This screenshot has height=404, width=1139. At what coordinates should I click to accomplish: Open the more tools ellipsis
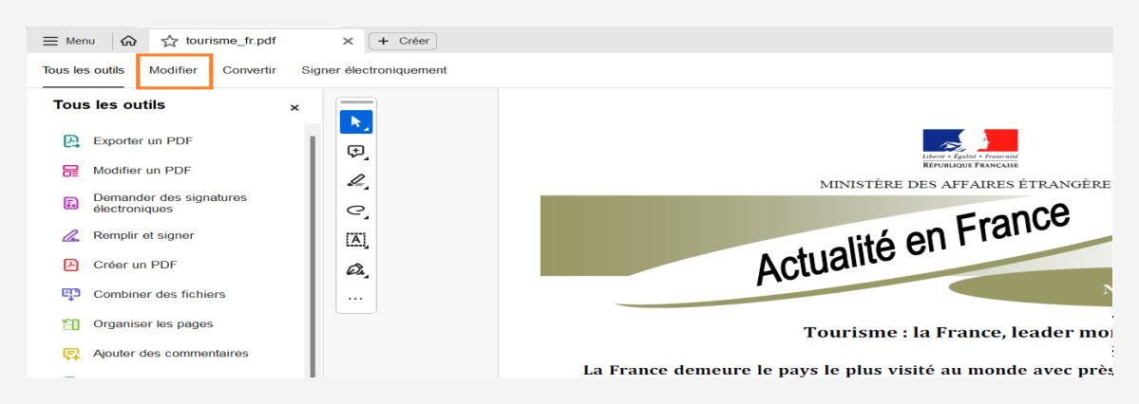click(356, 298)
